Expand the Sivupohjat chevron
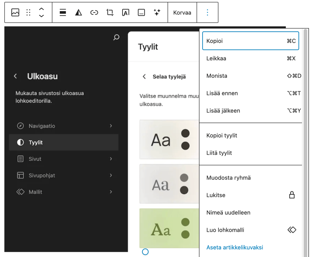The height and width of the screenshot is (257, 312). click(111, 175)
